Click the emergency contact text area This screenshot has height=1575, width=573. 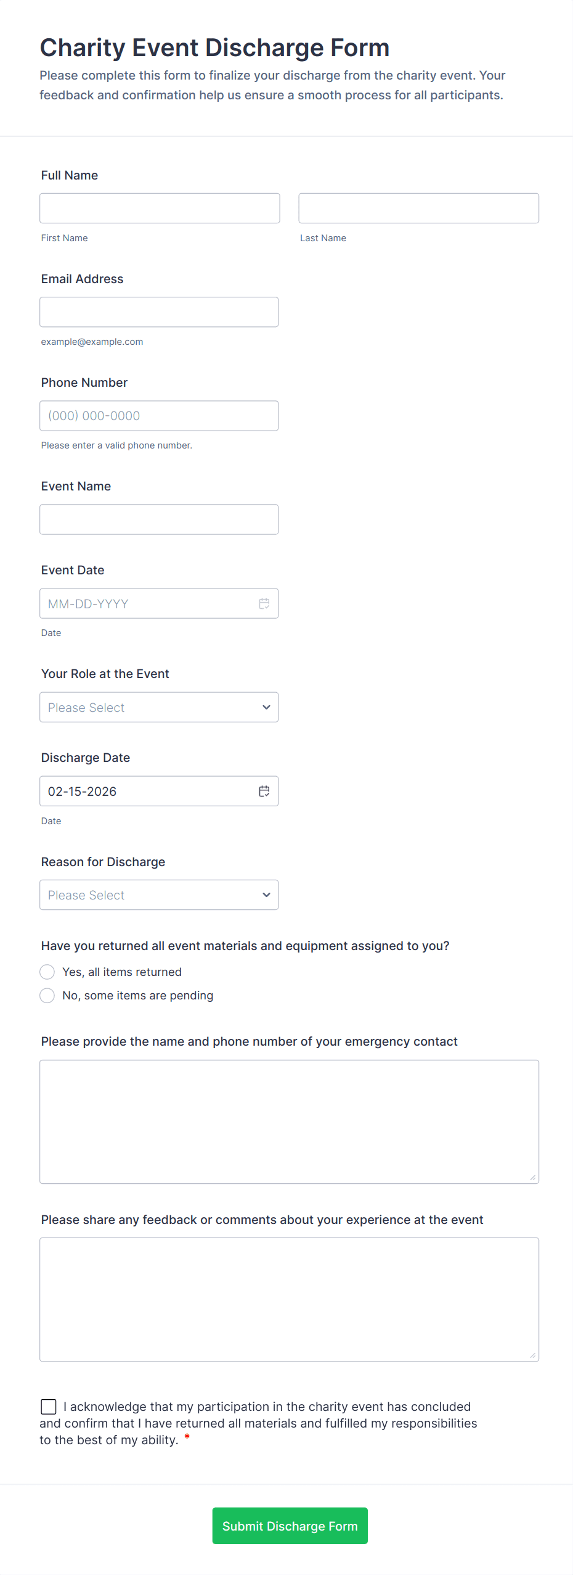pyautogui.click(x=289, y=1121)
